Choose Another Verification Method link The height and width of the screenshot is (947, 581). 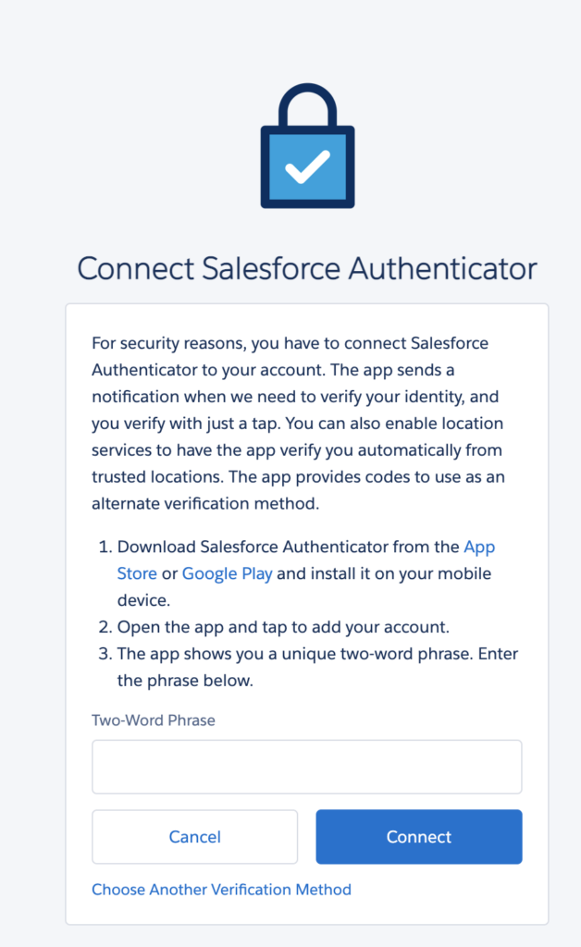[222, 890]
